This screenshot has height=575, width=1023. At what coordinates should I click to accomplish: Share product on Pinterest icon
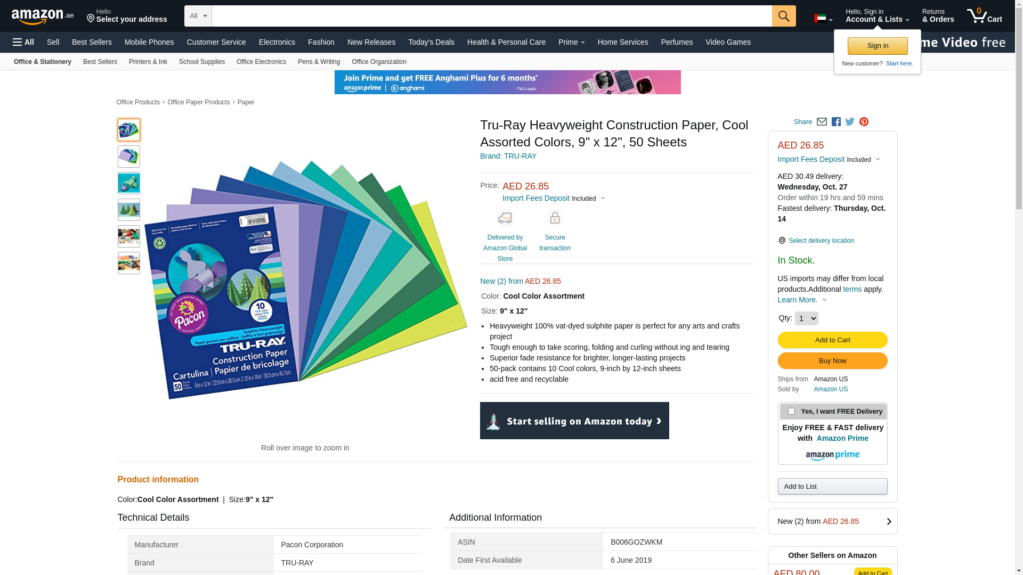pos(864,122)
